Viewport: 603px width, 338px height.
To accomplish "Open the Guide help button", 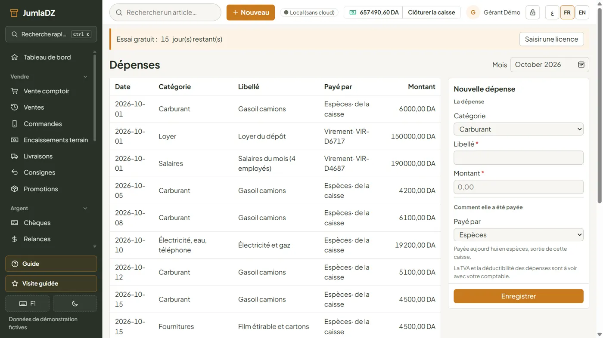I will [51, 264].
